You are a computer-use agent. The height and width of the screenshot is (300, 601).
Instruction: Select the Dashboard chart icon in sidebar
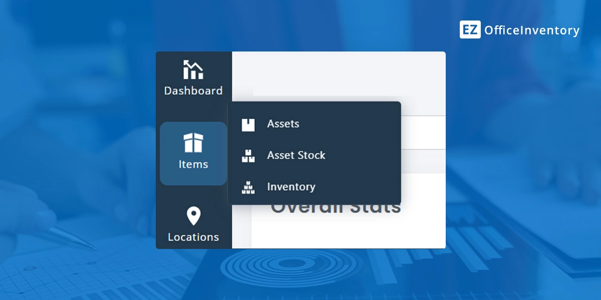[193, 70]
